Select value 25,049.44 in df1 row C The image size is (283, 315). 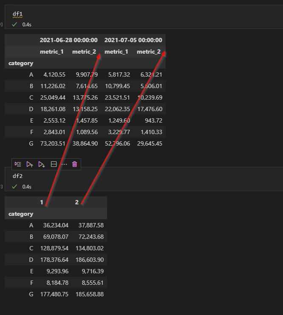pyautogui.click(x=53, y=97)
